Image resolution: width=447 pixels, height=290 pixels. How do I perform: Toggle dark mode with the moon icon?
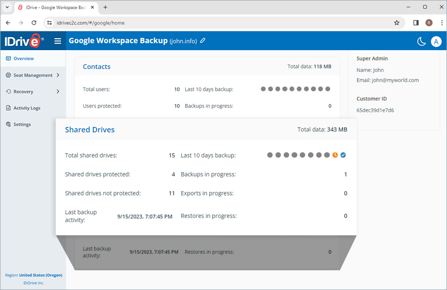421,41
